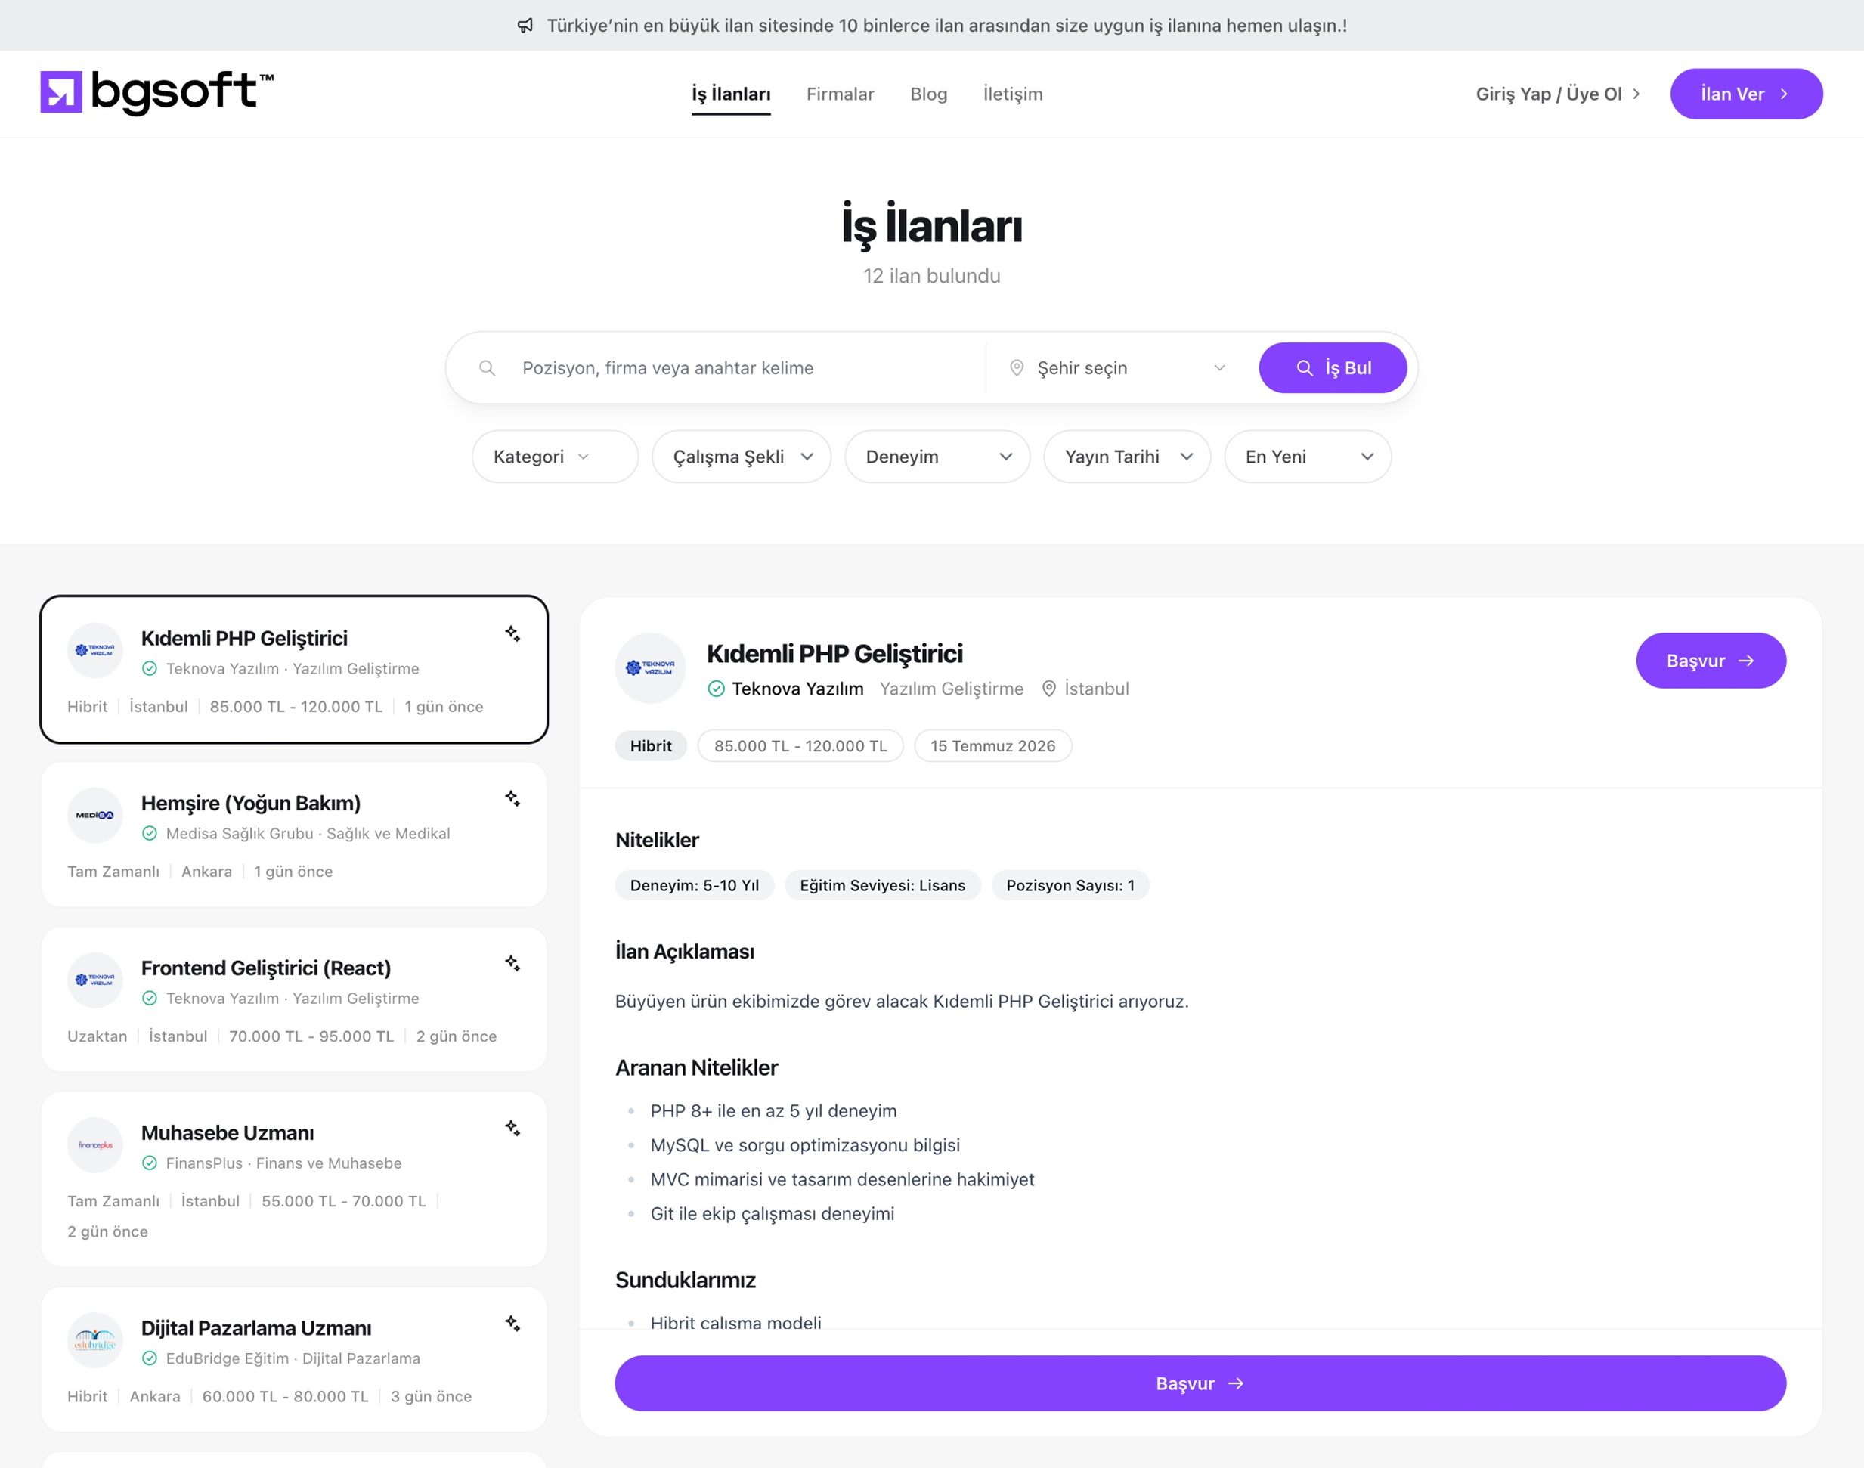Expand the Deneyim filter dropdown
The height and width of the screenshot is (1468, 1864).
click(937, 457)
